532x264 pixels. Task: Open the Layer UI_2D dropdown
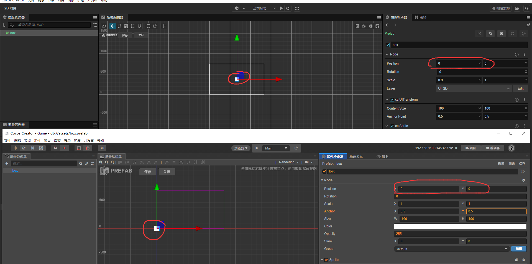click(x=474, y=88)
